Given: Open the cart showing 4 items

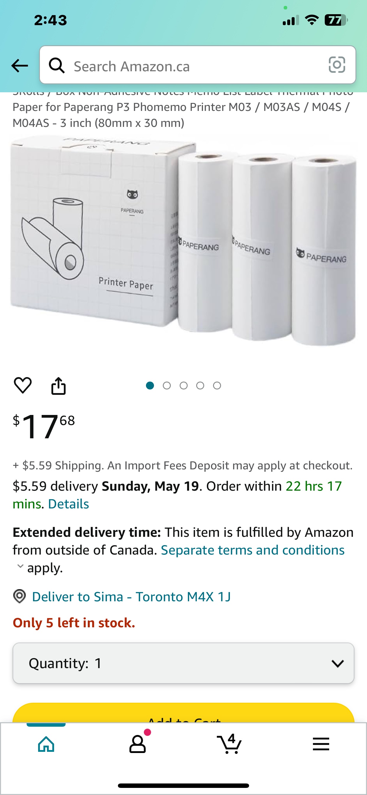Looking at the screenshot, I should pyautogui.click(x=230, y=744).
